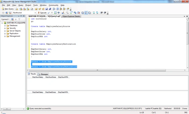Click the Connect icon in the SQL editor toolbar
Viewport: 189px width, 114px height.
click(3, 13)
